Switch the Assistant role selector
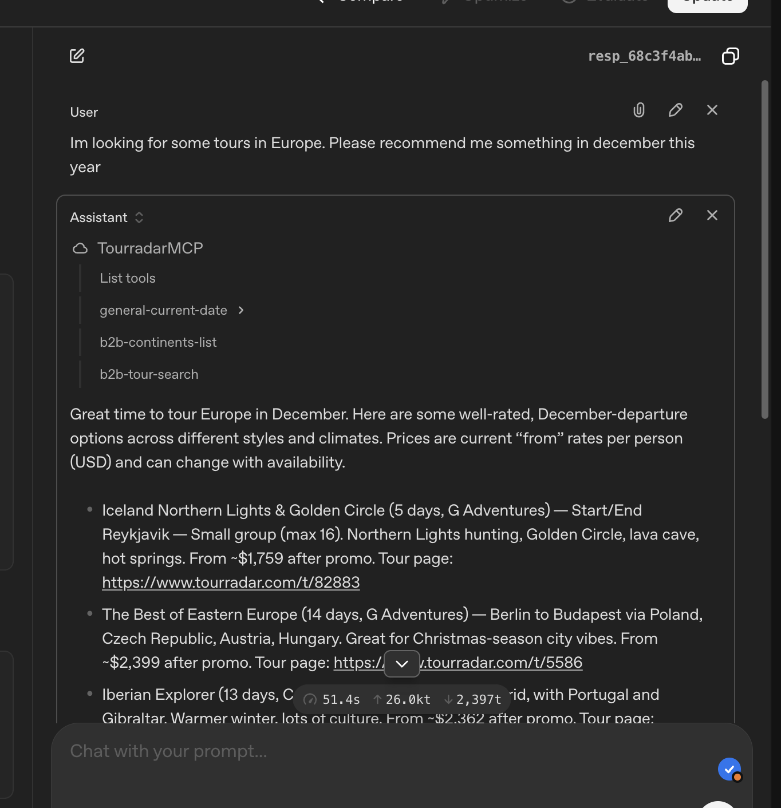This screenshot has height=808, width=781. coord(139,217)
